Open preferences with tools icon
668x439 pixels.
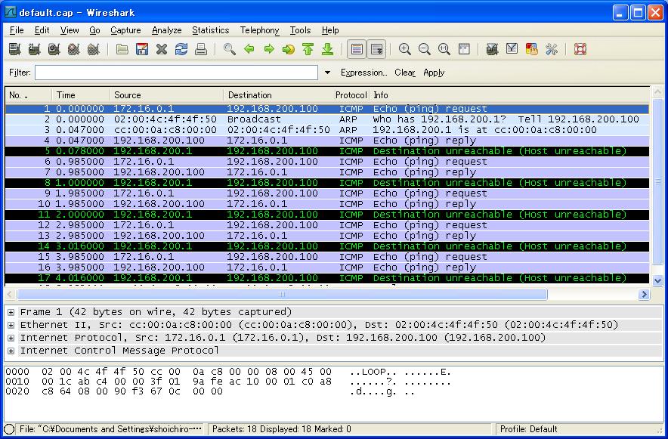click(552, 49)
